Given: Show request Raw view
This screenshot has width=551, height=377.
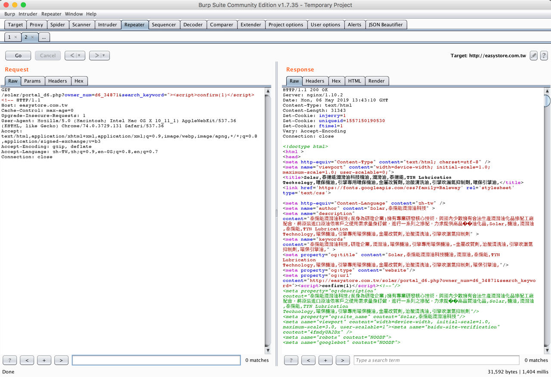Looking at the screenshot, I should (x=13, y=81).
